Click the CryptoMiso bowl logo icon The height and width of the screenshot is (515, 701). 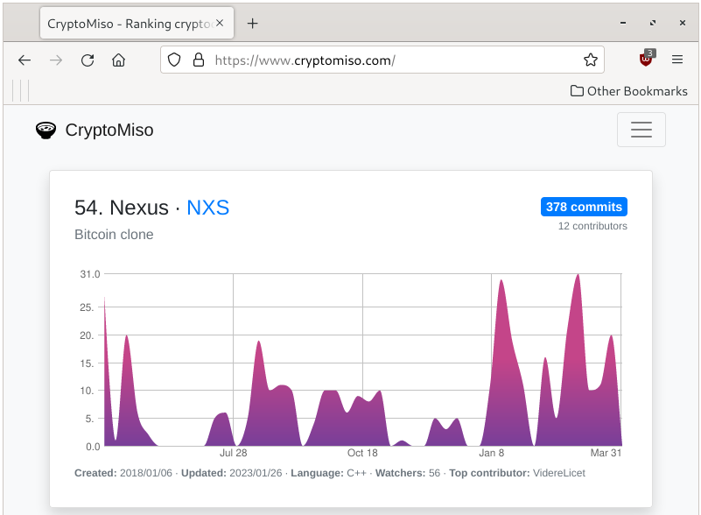[x=46, y=131]
